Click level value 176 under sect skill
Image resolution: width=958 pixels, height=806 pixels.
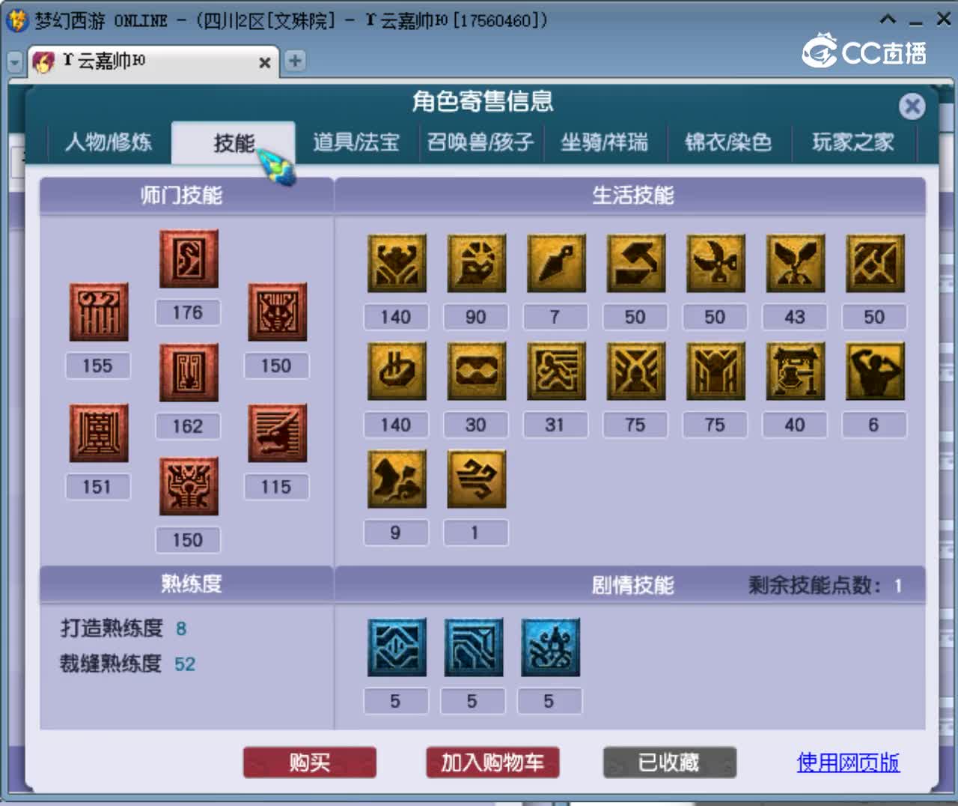(x=188, y=312)
